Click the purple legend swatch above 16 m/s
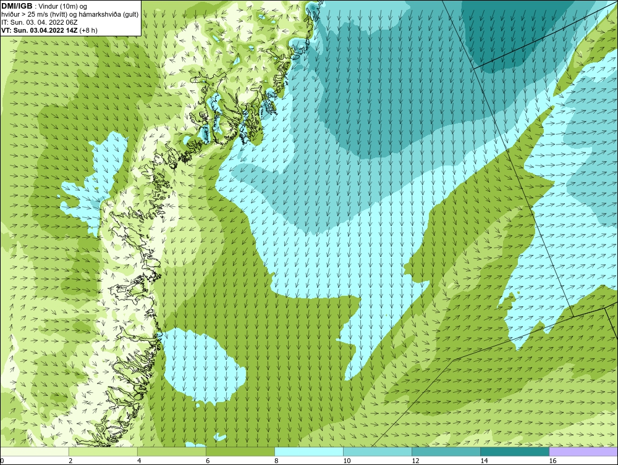Screen dimensions: 618x465 point(583,451)
